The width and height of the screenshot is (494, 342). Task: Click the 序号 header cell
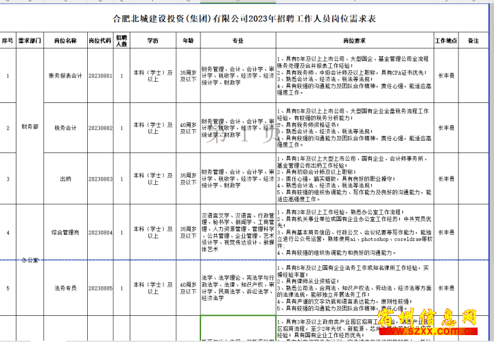(x=8, y=41)
